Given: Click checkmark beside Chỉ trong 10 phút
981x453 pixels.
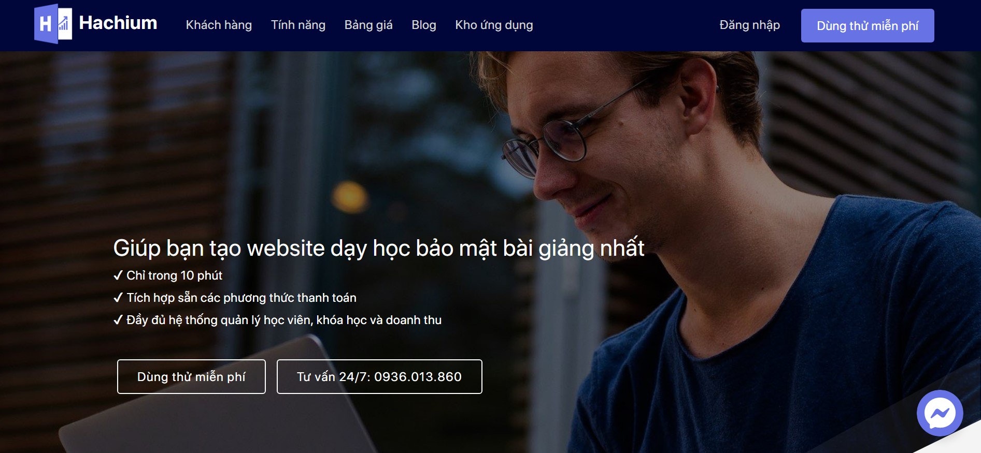Looking at the screenshot, I should click(x=118, y=275).
